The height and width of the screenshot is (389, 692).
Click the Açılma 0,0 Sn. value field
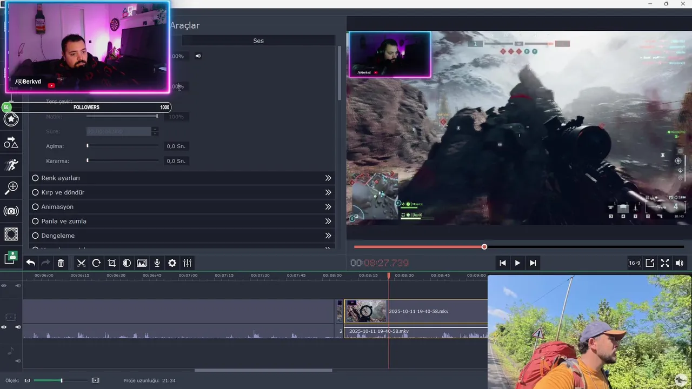tap(176, 146)
